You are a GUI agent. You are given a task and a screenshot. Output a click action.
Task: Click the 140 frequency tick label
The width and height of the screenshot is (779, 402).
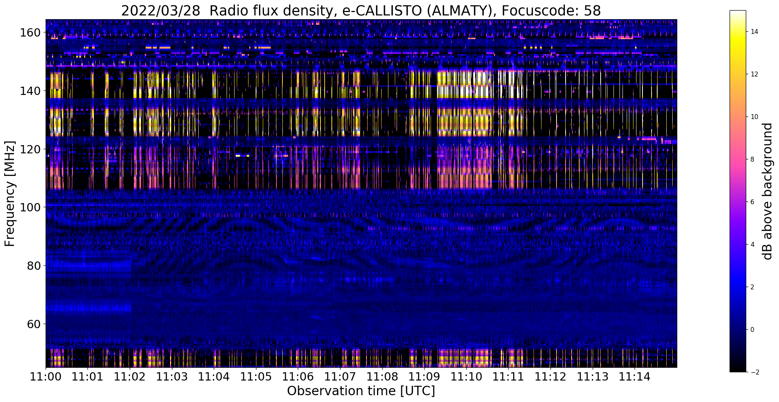click(30, 91)
